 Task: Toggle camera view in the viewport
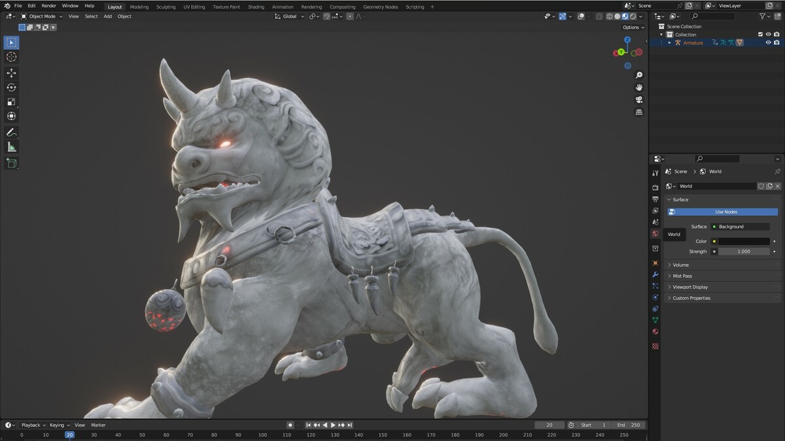(x=639, y=100)
